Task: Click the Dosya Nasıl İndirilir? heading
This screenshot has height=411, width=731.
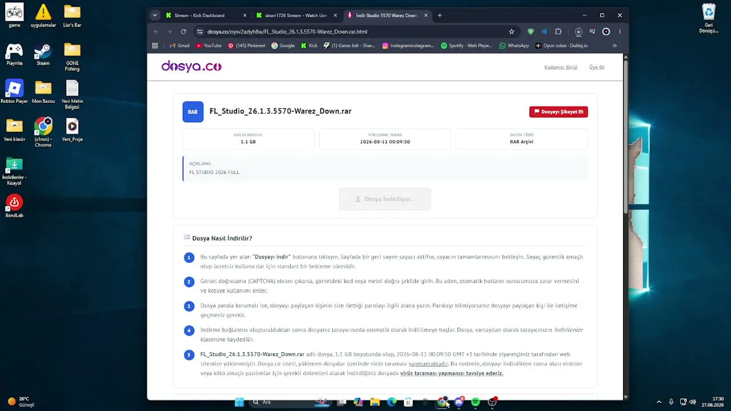Action: (x=222, y=238)
